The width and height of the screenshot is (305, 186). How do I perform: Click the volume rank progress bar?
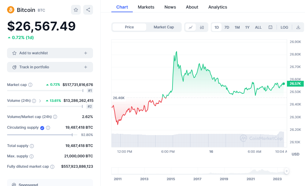pyautogui.click(x=45, y=106)
